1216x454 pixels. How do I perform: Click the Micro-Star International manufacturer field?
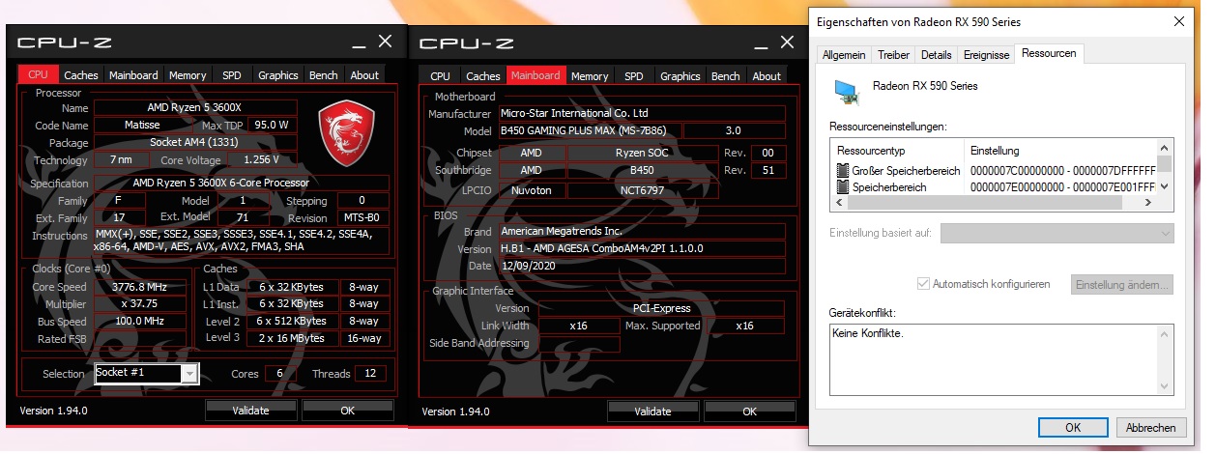(642, 113)
